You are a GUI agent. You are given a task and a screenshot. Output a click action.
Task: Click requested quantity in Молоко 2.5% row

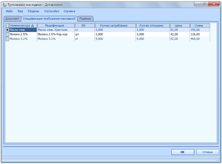115,34
